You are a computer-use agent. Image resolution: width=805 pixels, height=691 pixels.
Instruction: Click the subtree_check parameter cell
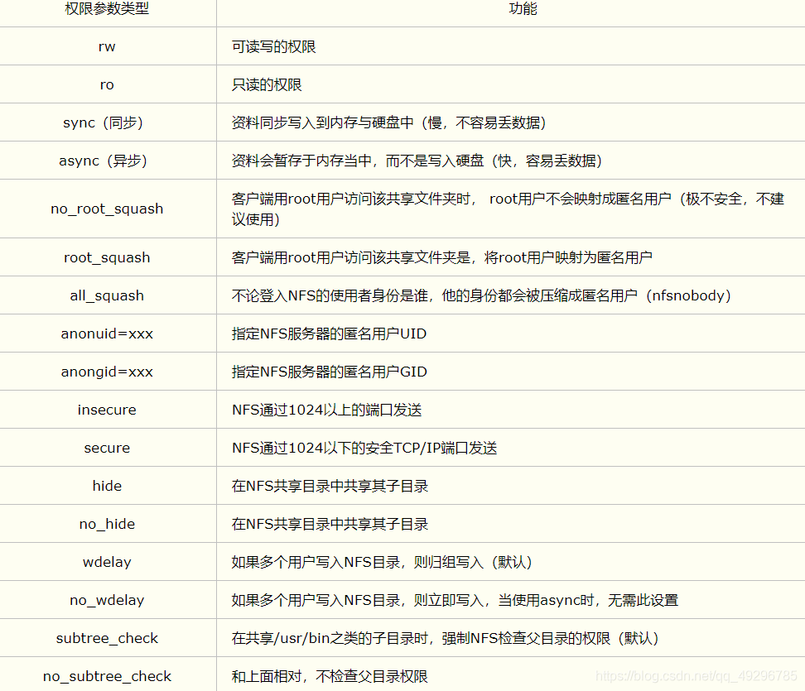107,638
